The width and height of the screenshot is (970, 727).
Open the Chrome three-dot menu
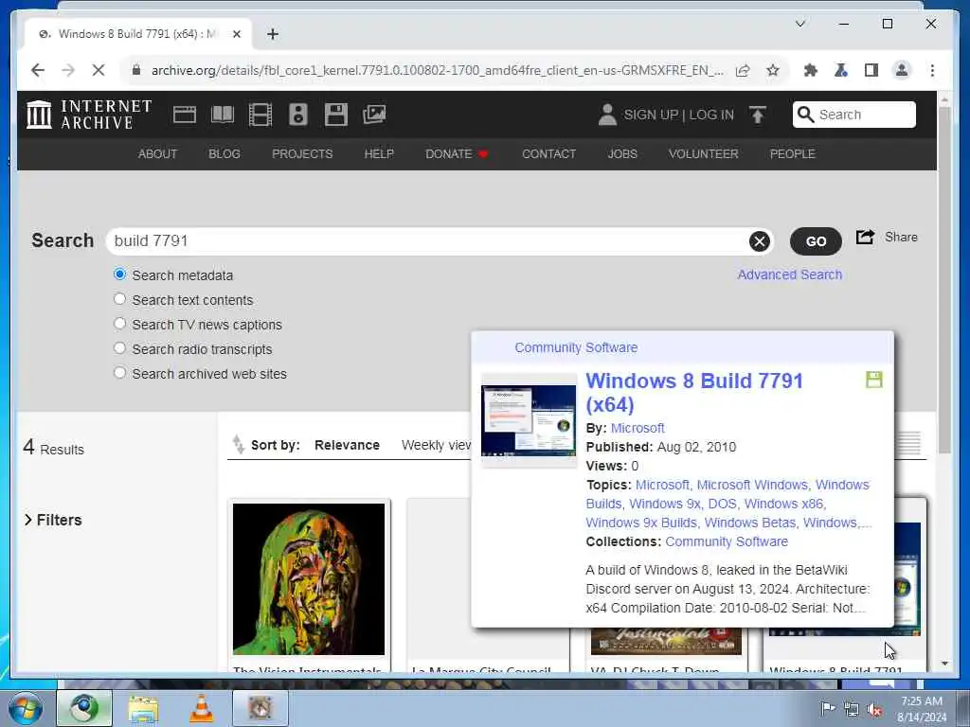pyautogui.click(x=932, y=70)
